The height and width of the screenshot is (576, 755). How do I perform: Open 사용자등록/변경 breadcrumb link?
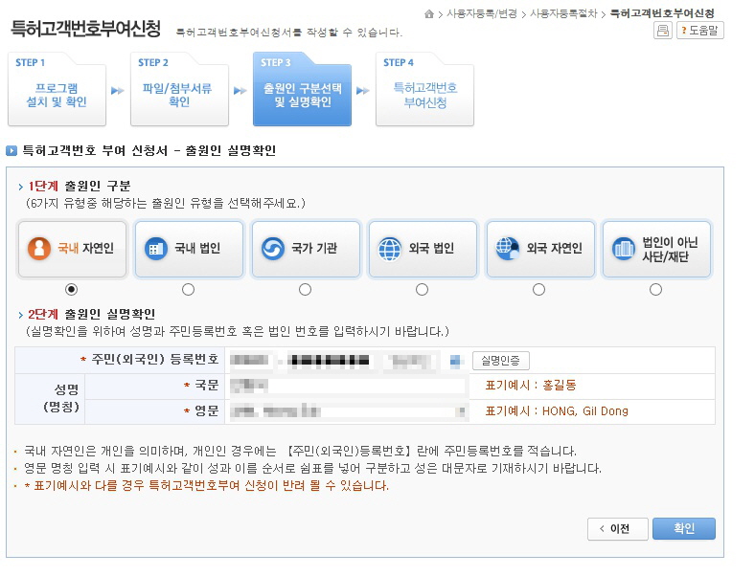482,14
